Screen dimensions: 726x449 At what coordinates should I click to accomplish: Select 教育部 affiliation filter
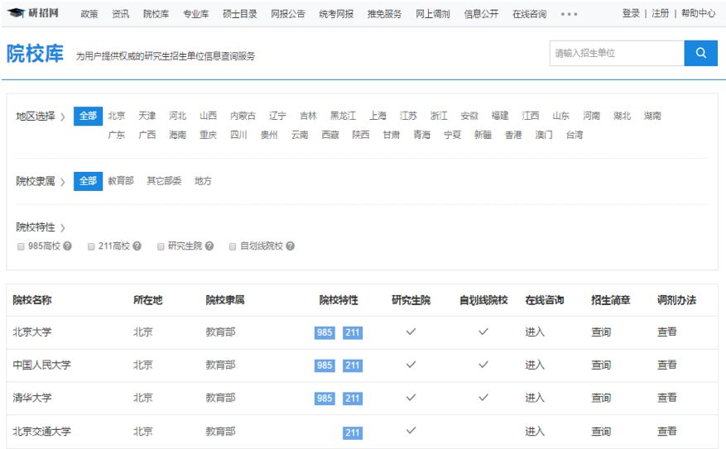[x=120, y=181]
